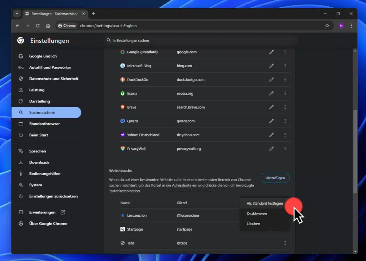Image resolution: width=366 pixels, height=261 pixels.
Task: Open more actions for Tabs site search
Action: click(x=285, y=243)
